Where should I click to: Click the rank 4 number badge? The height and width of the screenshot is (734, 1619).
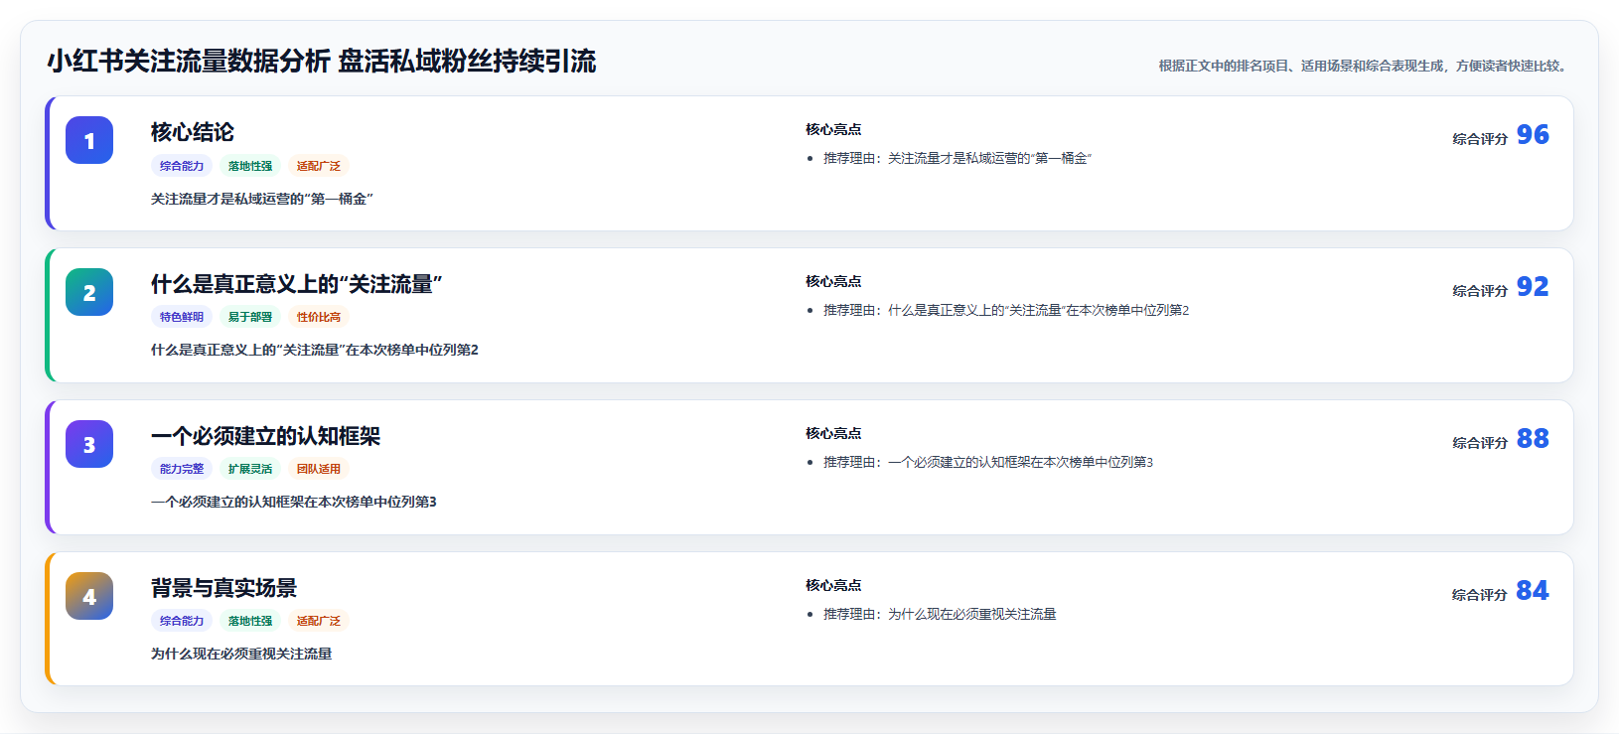[89, 596]
